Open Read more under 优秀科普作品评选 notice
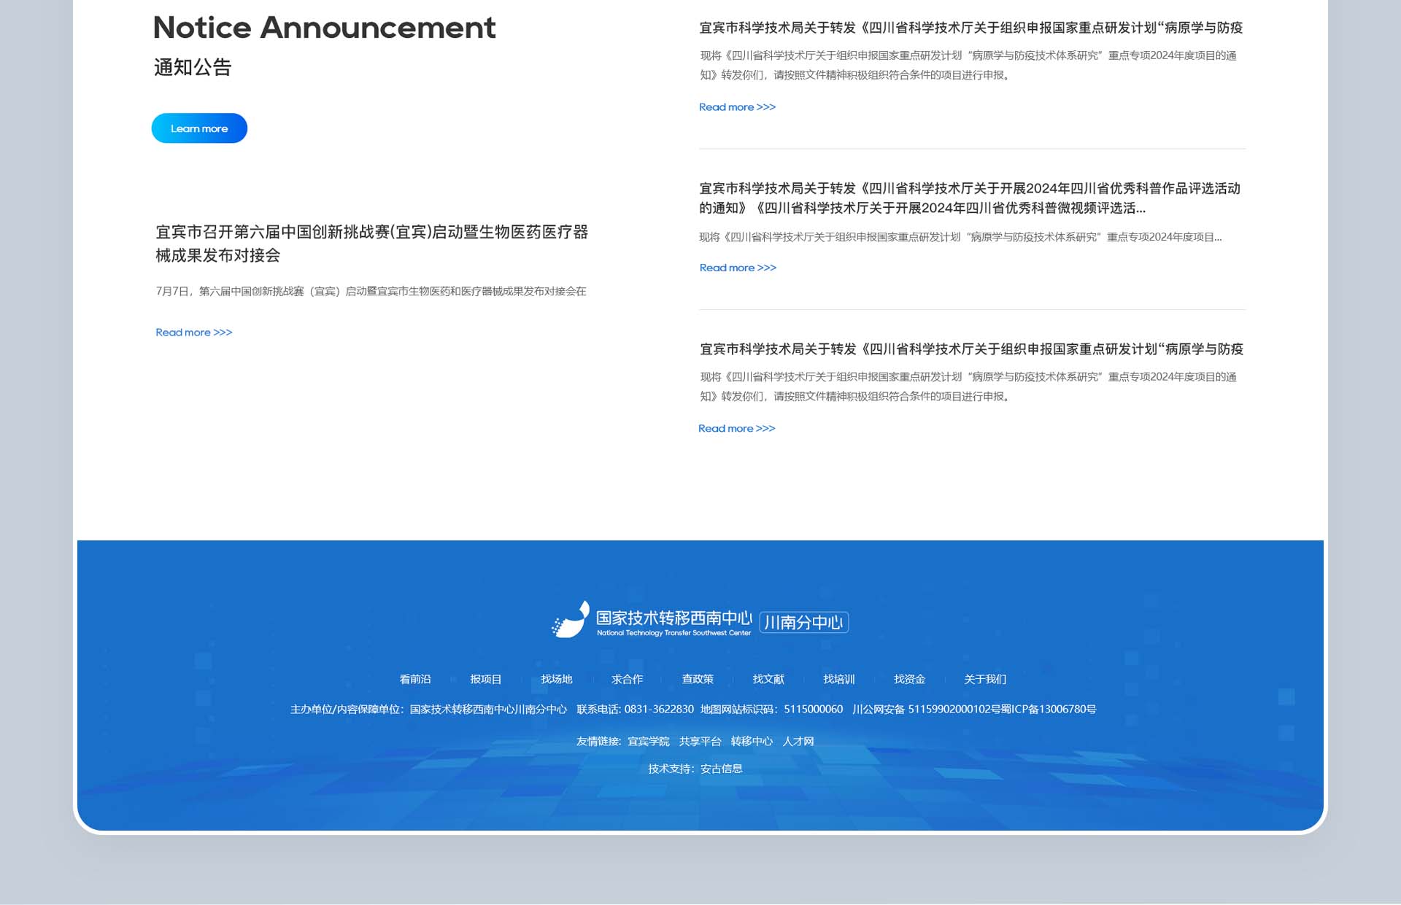The height and width of the screenshot is (905, 1401). point(738,268)
